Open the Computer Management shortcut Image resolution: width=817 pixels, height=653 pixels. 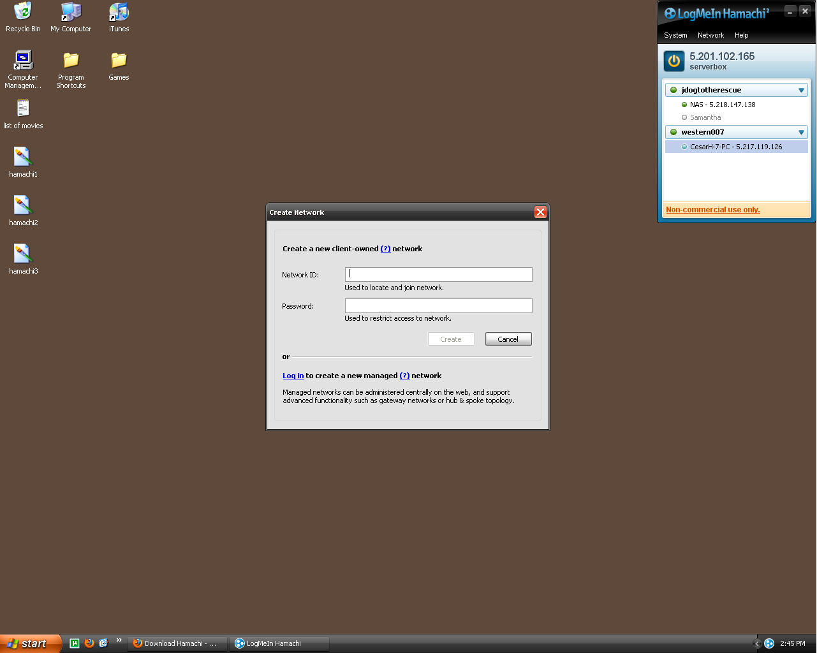pyautogui.click(x=23, y=61)
